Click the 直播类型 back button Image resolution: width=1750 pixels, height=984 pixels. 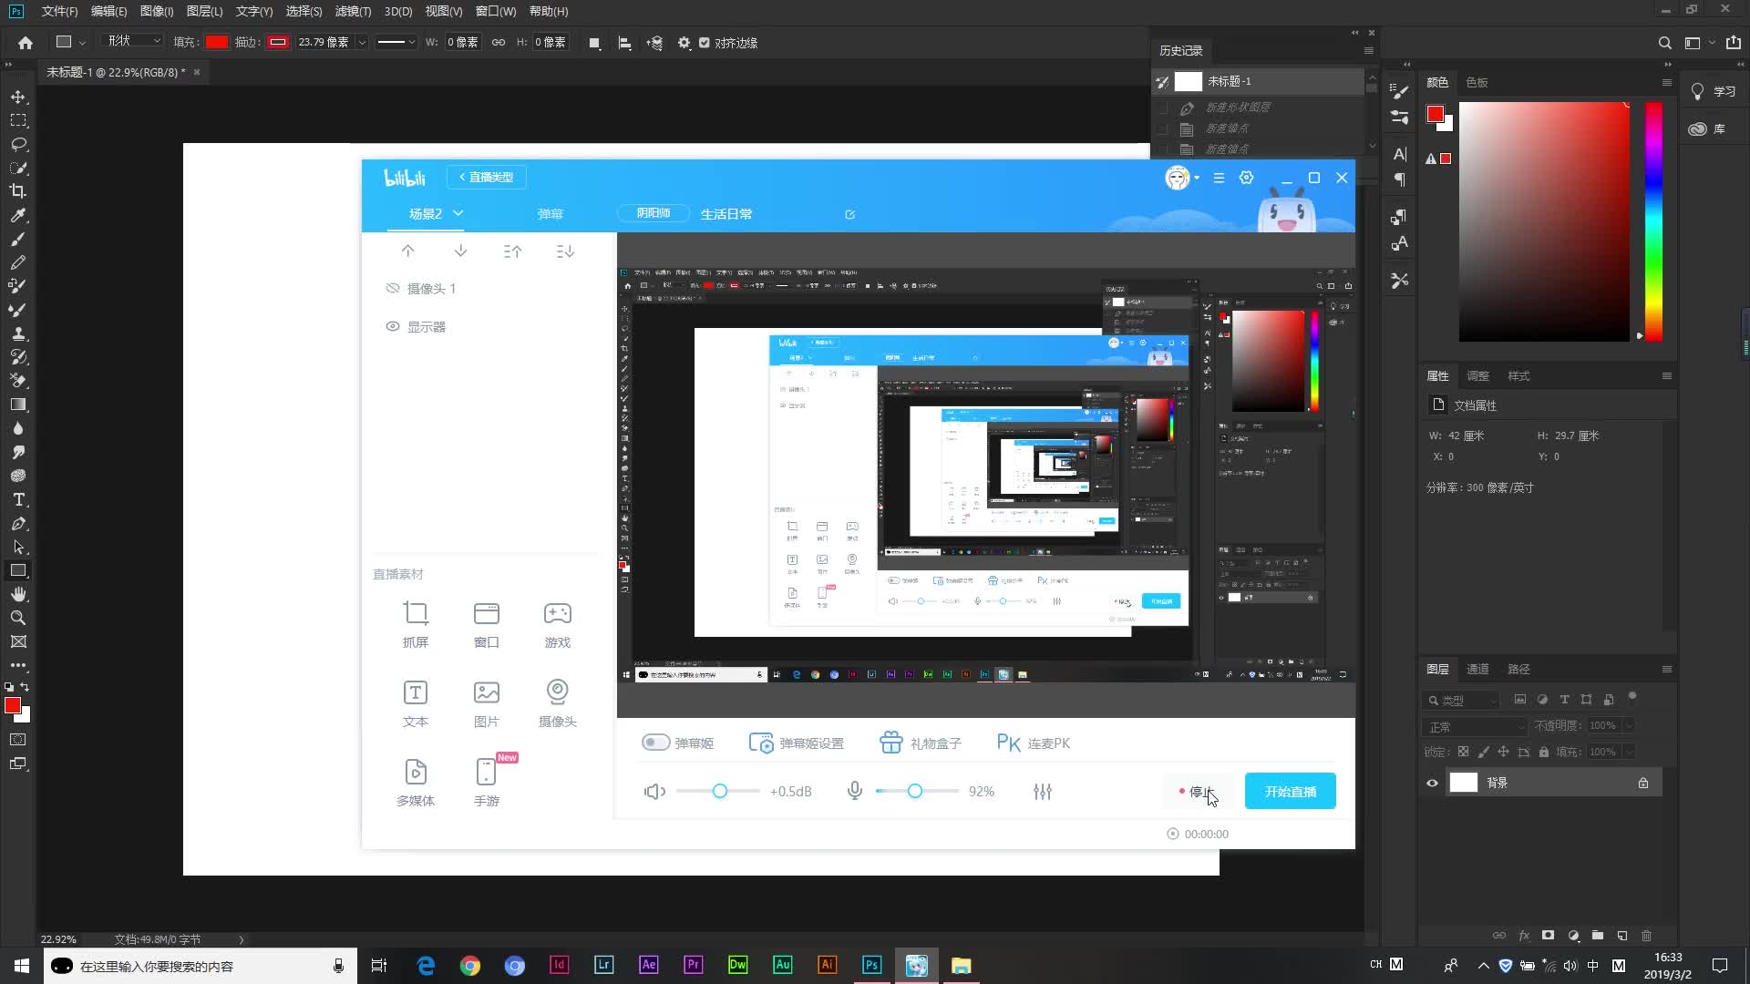487,177
